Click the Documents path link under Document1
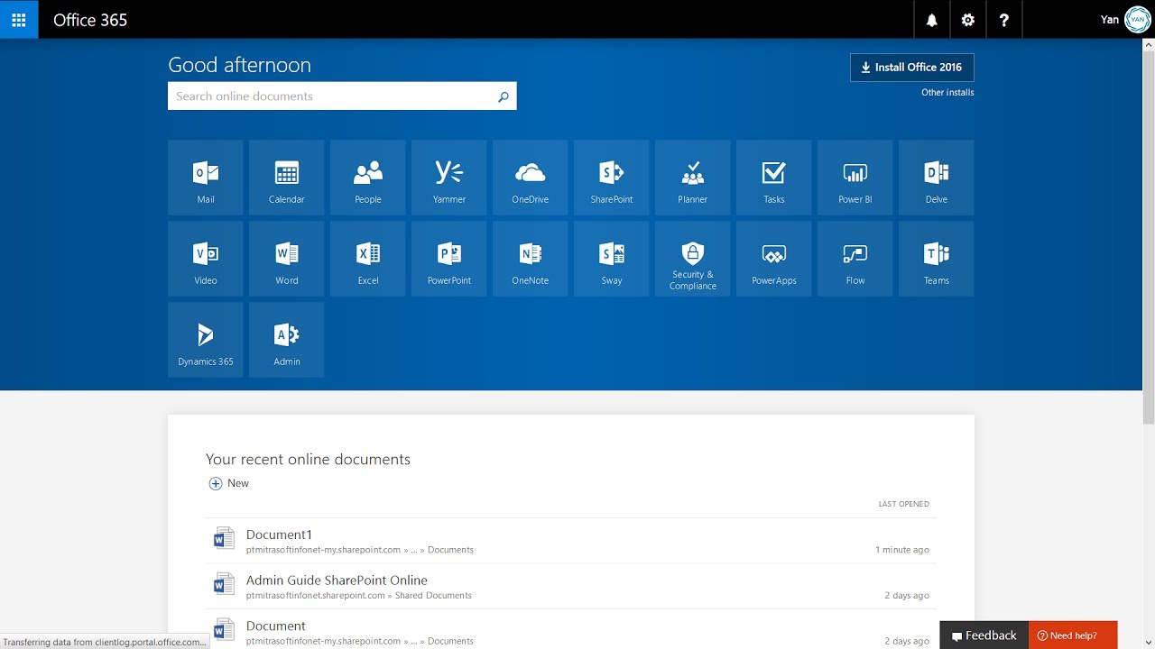 450,550
